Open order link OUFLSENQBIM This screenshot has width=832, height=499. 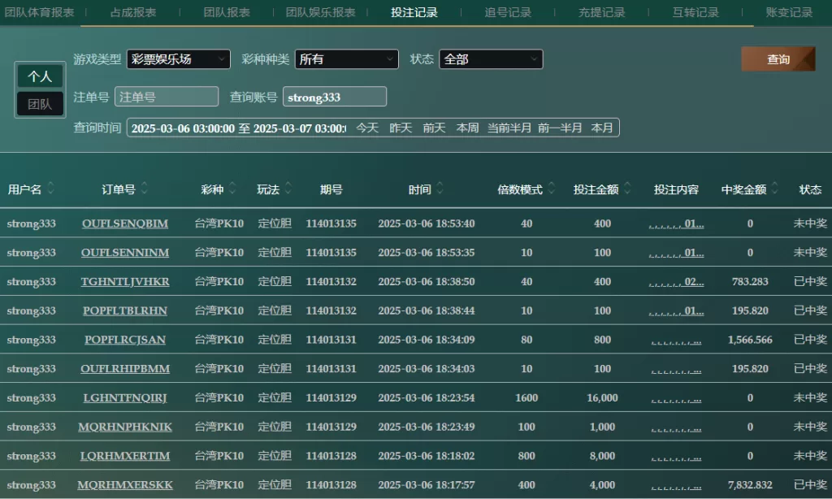pos(125,223)
